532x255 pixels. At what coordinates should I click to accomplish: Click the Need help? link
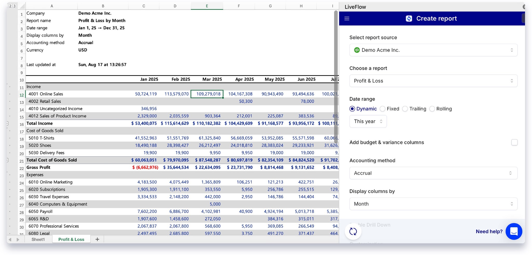489,231
